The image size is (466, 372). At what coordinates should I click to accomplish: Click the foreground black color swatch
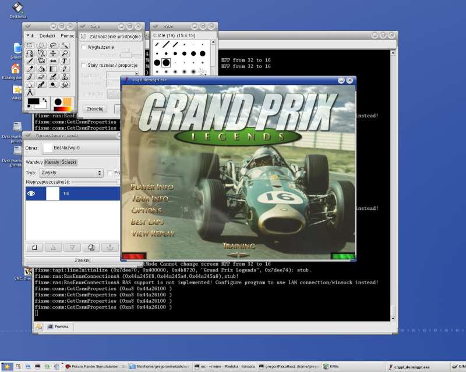33,102
